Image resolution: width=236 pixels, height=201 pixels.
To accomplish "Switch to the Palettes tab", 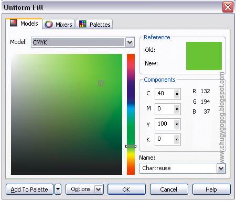I will (x=94, y=24).
